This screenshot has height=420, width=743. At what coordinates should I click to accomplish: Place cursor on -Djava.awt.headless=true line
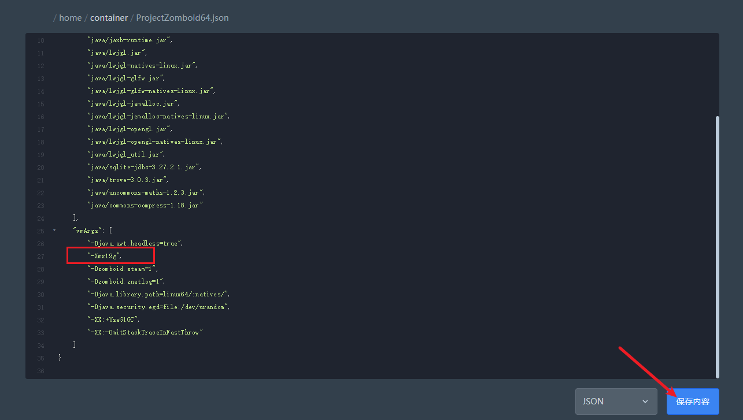[x=135, y=243]
